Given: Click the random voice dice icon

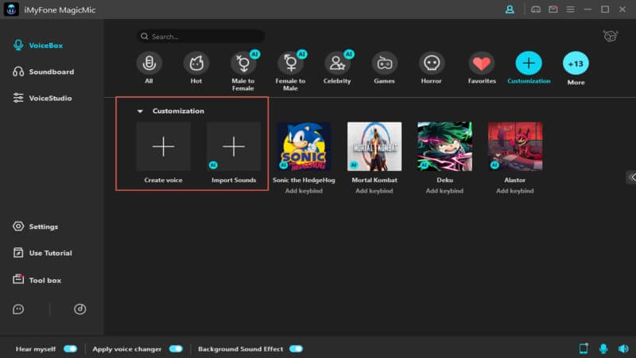Looking at the screenshot, I should coord(610,36).
